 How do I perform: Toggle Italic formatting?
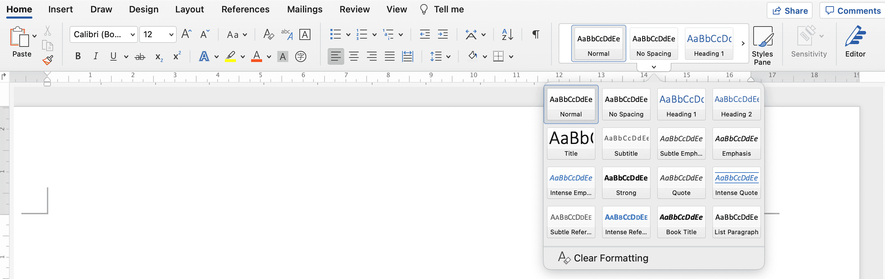click(96, 56)
